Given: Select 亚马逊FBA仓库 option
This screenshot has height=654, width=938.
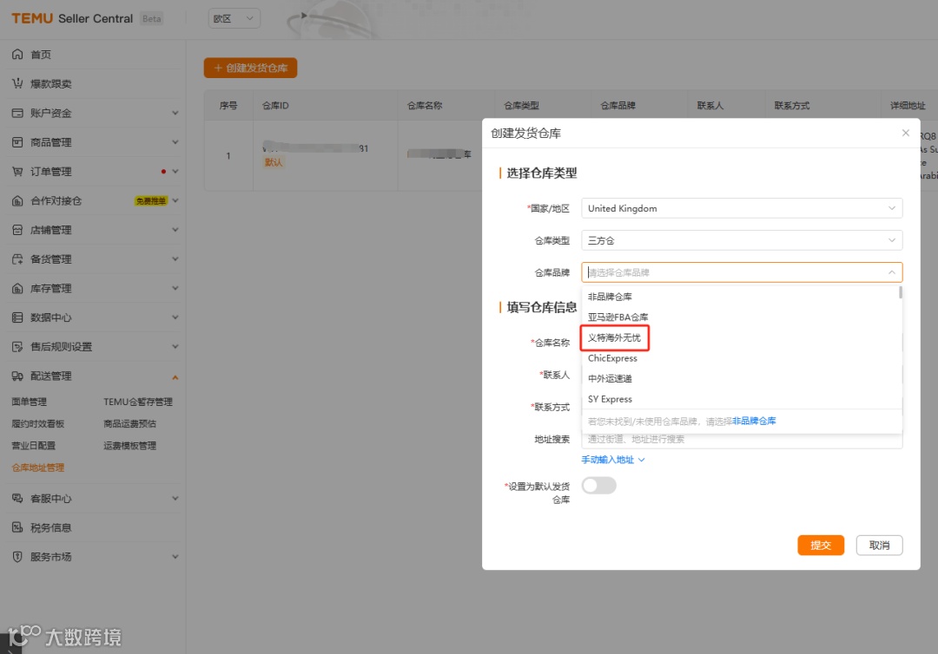Looking at the screenshot, I should pos(739,317).
